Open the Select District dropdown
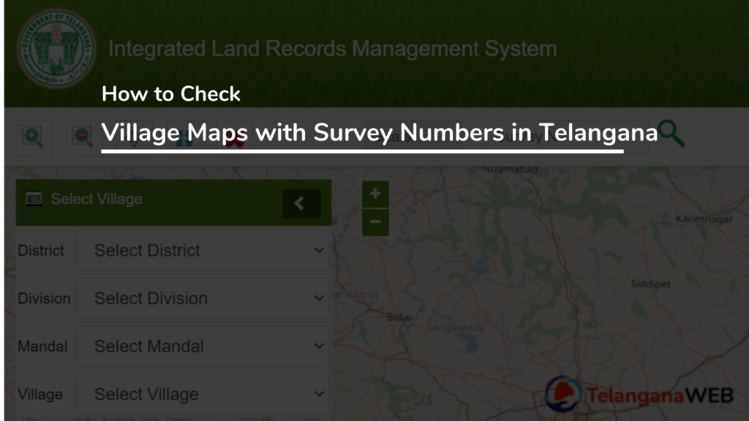This screenshot has width=749, height=421. 203,251
